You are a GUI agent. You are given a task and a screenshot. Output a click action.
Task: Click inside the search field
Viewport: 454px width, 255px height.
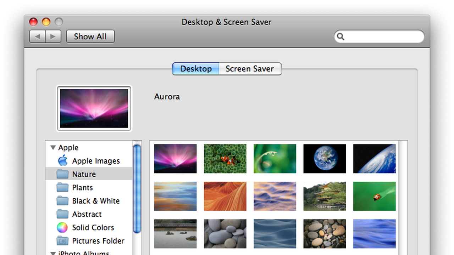[x=383, y=36]
